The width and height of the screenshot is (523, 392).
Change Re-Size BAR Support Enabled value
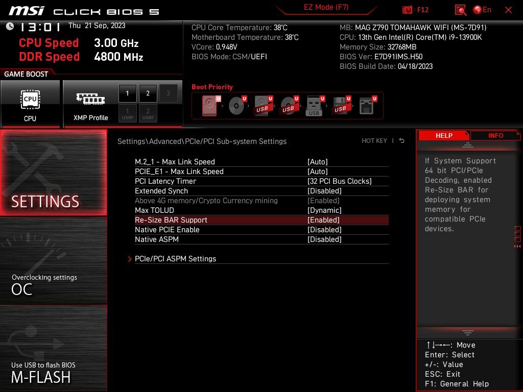pyautogui.click(x=323, y=220)
